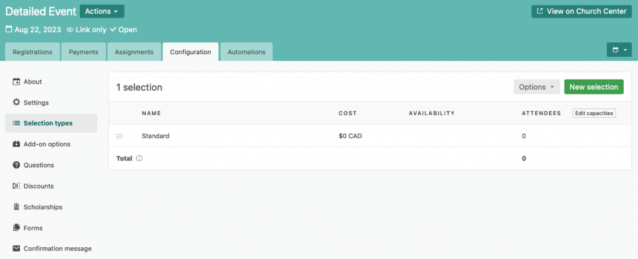Grab the drag handle for Standard row
This screenshot has width=638, height=259.
(x=120, y=136)
